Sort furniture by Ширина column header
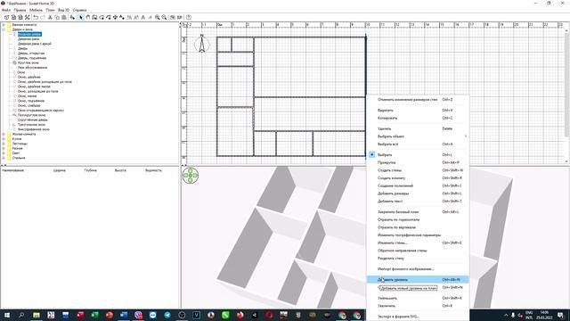 [x=60, y=170]
